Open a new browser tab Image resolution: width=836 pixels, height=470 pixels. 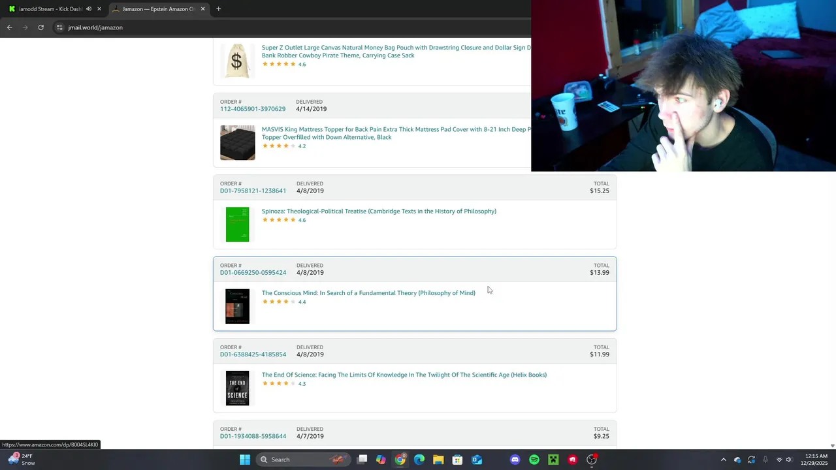218,9
